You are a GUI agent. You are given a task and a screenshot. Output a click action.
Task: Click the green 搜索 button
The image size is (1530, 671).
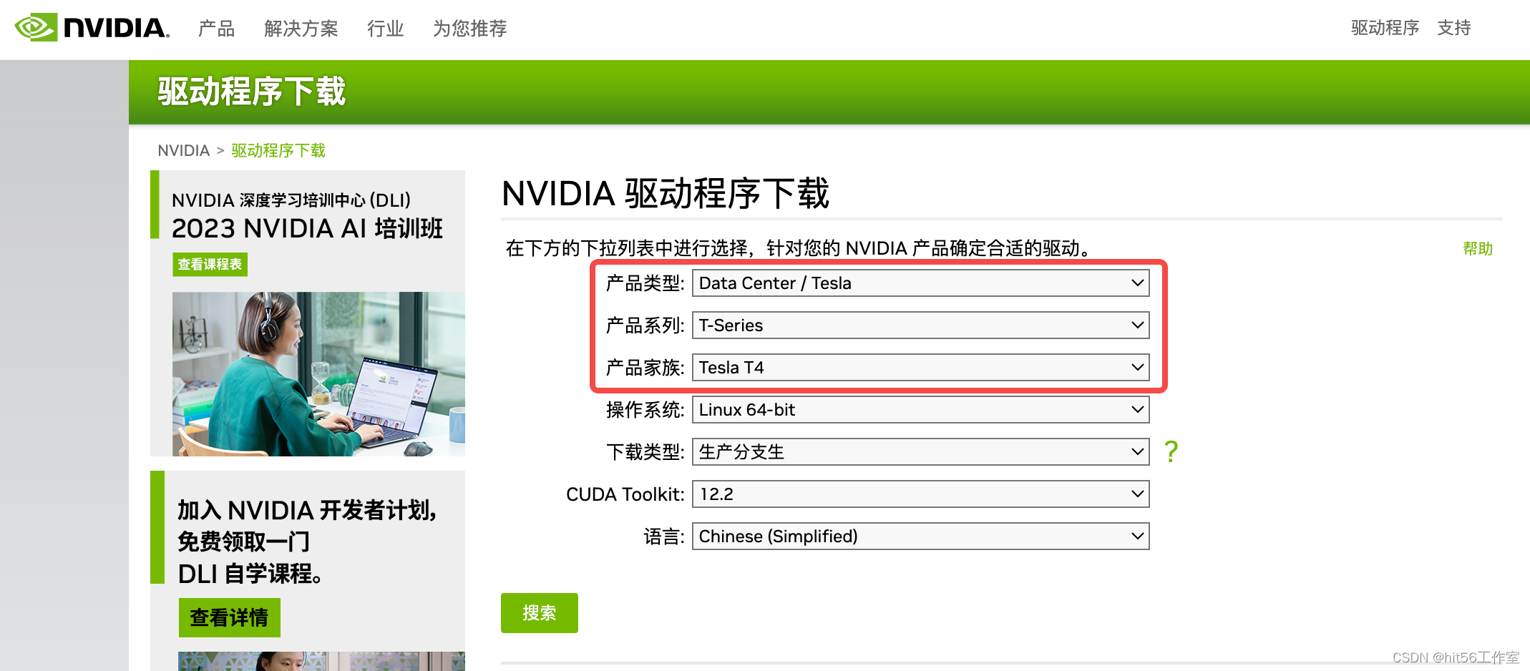click(x=540, y=613)
